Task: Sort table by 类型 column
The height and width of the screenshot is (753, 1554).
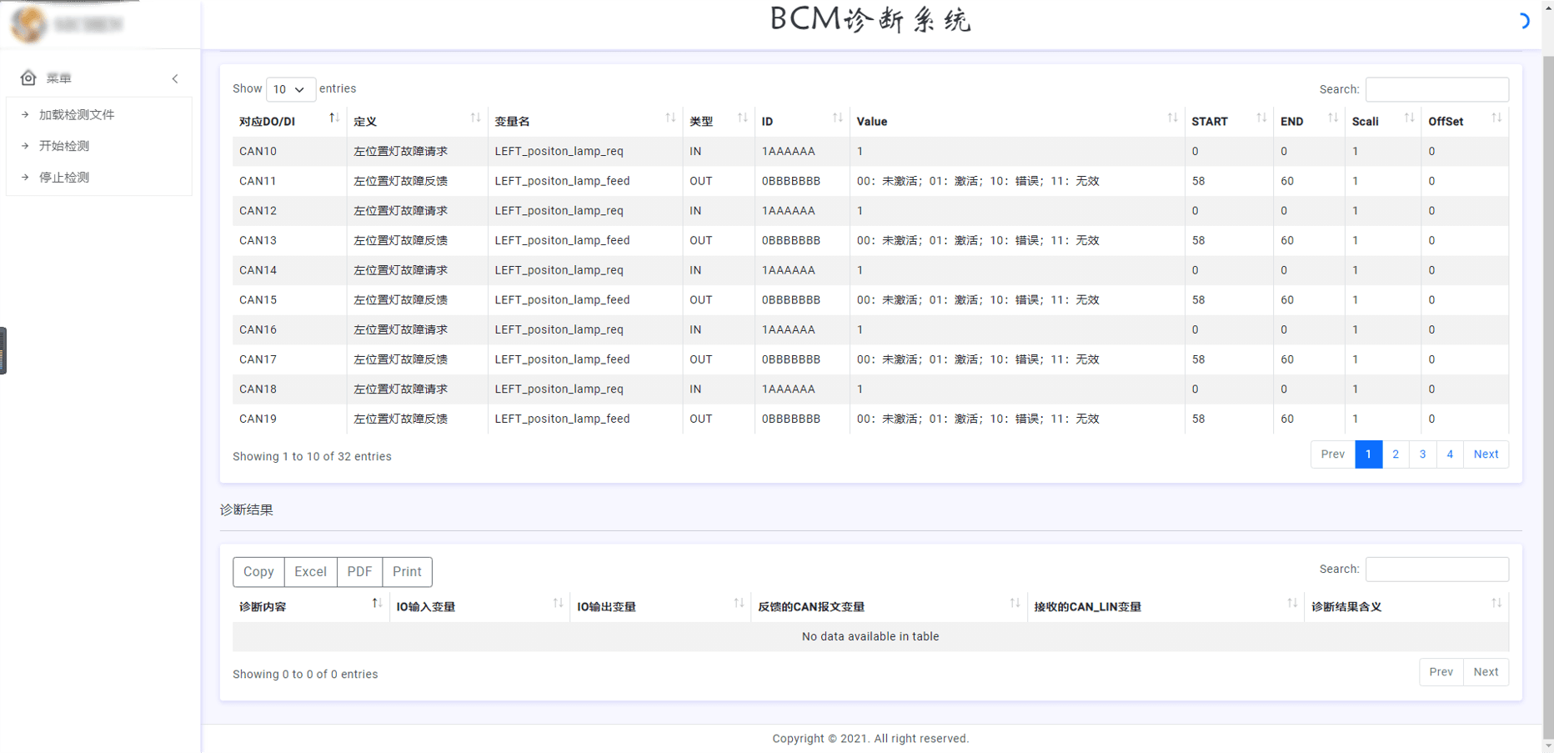Action: tap(718, 121)
